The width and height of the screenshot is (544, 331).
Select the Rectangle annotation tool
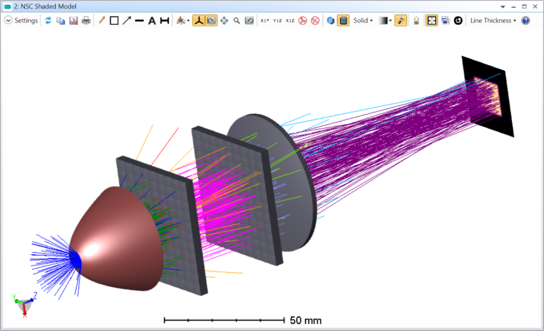[114, 20]
